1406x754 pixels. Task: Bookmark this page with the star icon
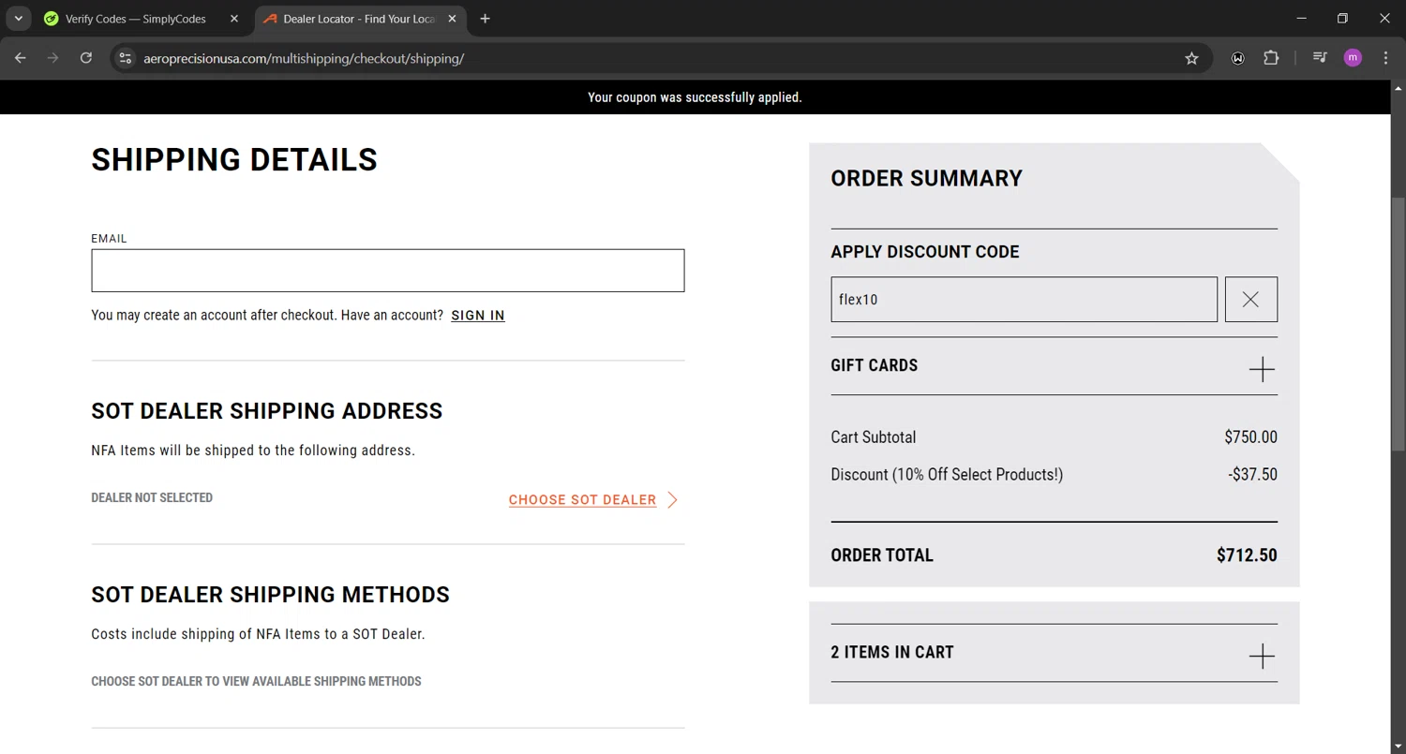point(1191,58)
